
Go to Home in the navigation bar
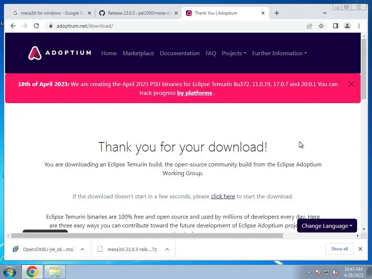tap(109, 53)
